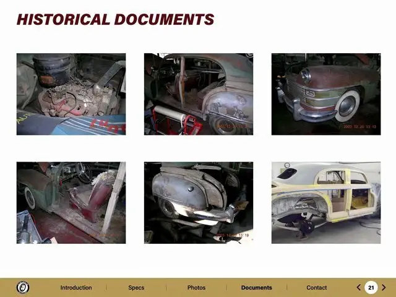
Task: Click the circular logo emblem in footer
Action: point(23,287)
